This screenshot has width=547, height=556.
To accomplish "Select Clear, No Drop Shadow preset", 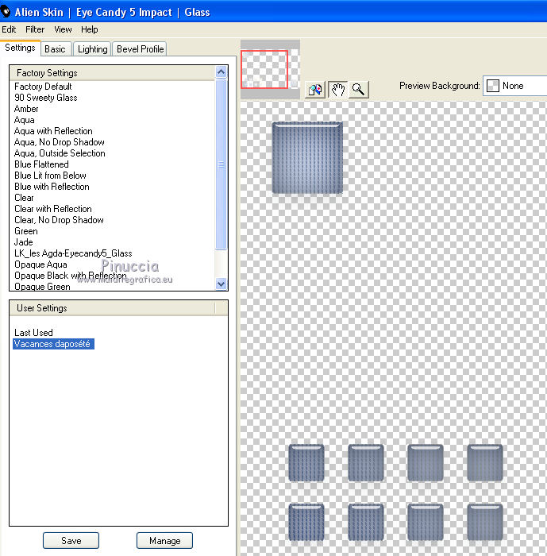I will [x=59, y=220].
